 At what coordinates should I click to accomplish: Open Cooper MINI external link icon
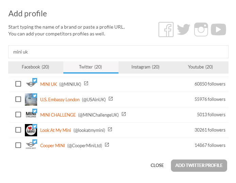(107, 145)
